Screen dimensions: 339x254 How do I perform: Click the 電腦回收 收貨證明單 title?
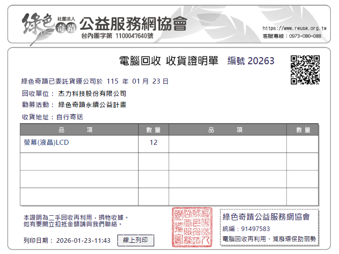click(x=168, y=61)
